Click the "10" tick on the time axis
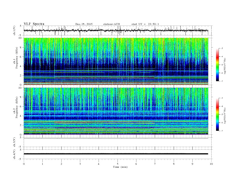The width and height of the screenshot is (238, 184). (x=211, y=164)
